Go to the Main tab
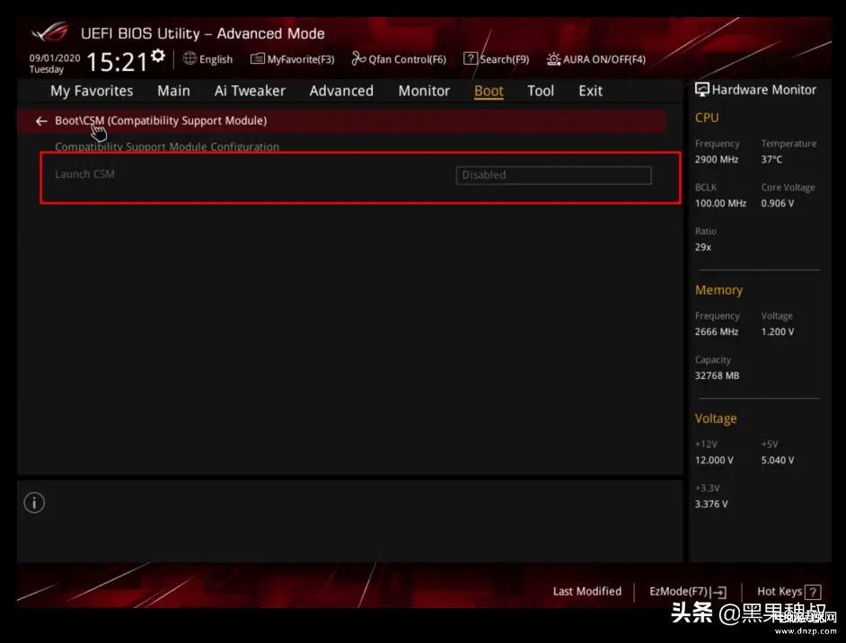846x643 pixels. pos(173,91)
